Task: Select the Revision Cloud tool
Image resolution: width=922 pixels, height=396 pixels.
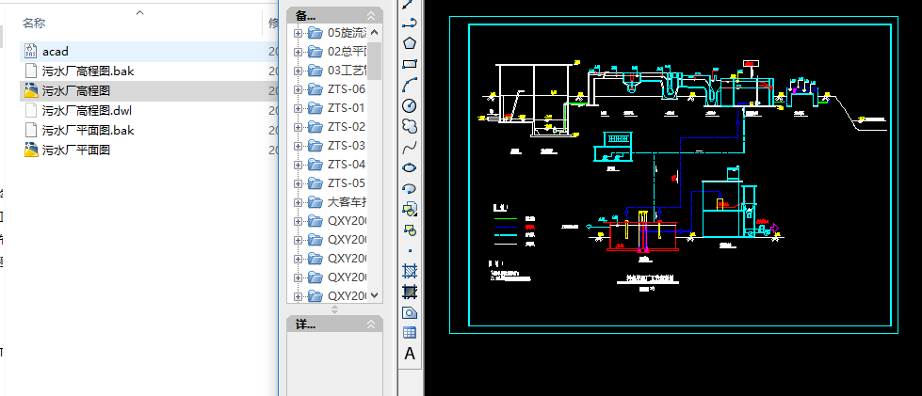Action: (410, 126)
